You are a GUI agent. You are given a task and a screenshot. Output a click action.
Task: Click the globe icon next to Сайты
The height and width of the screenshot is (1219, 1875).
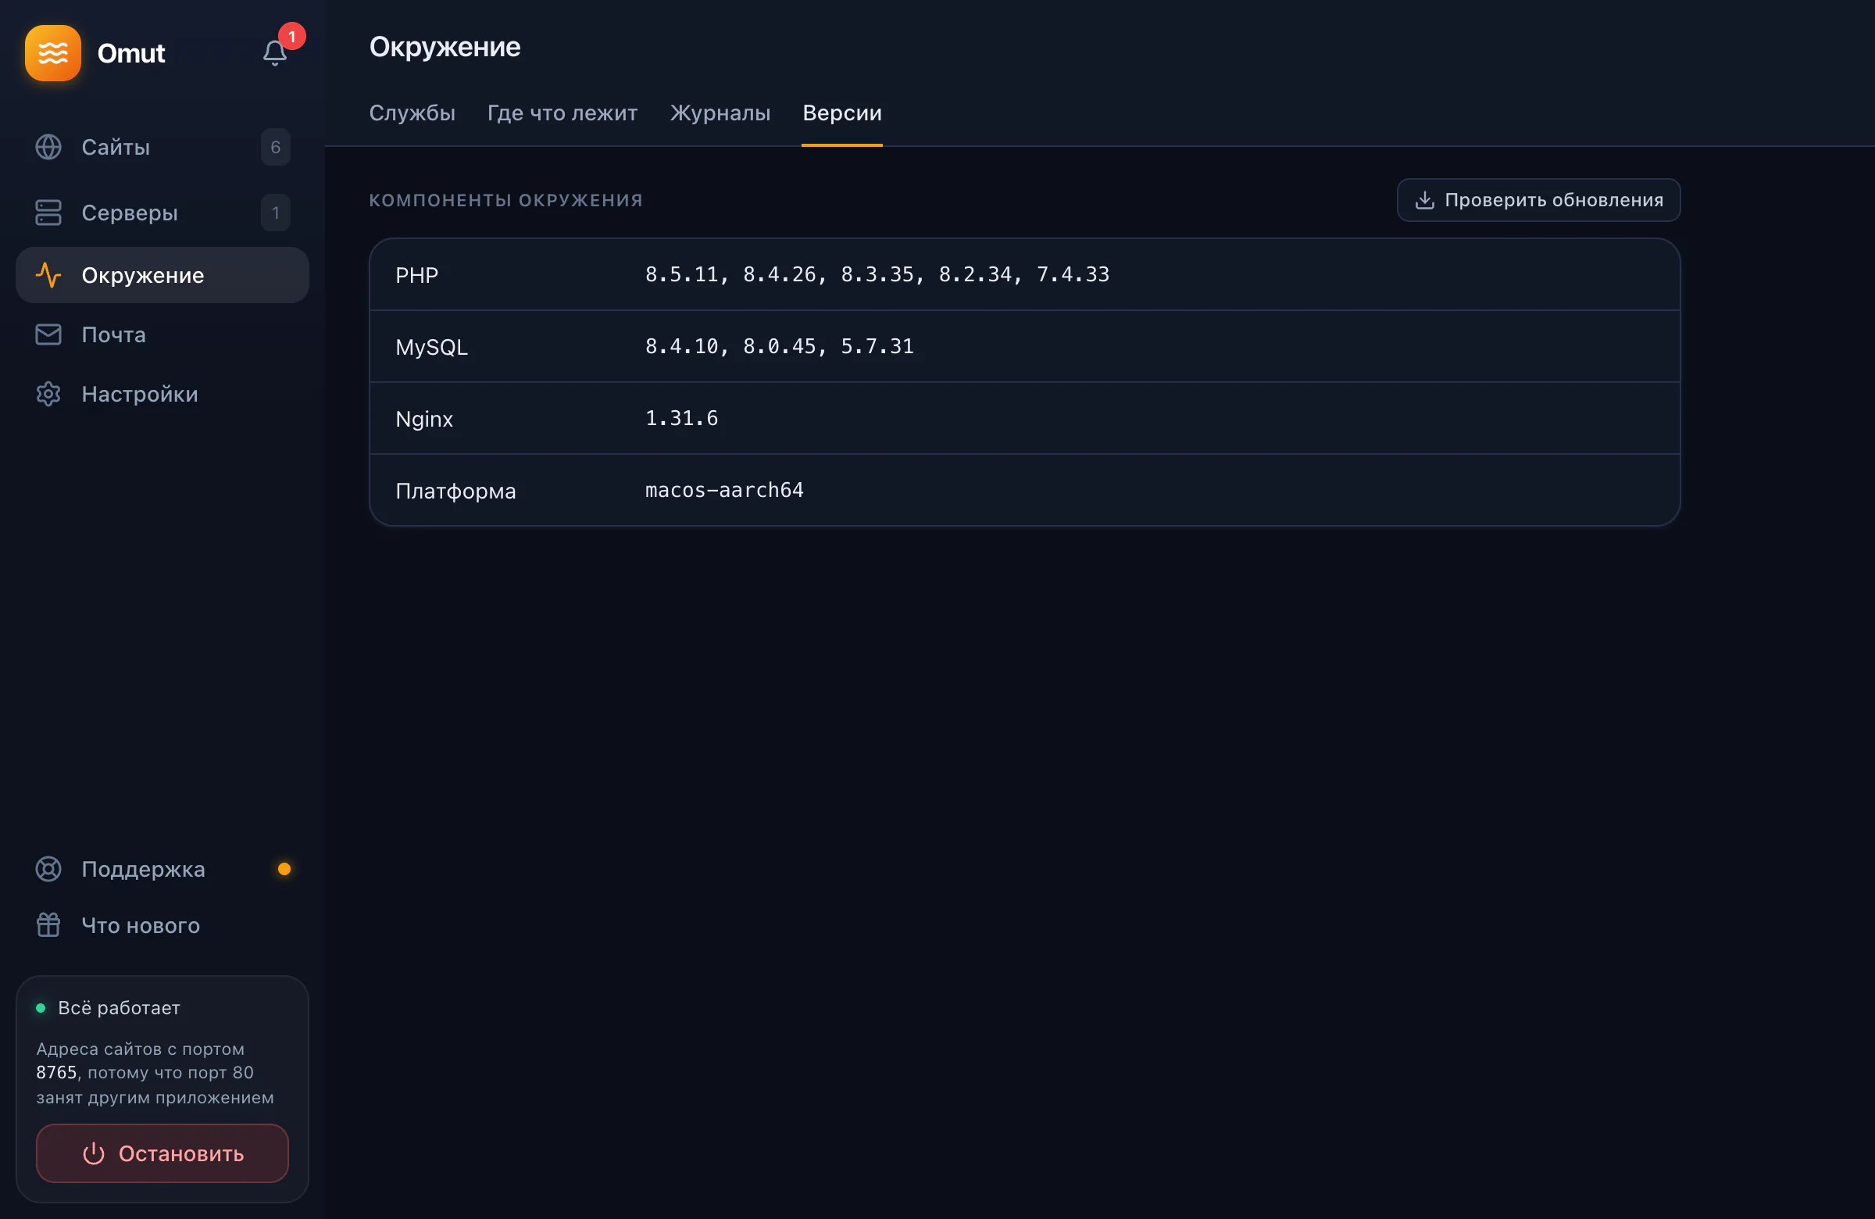click(x=48, y=148)
